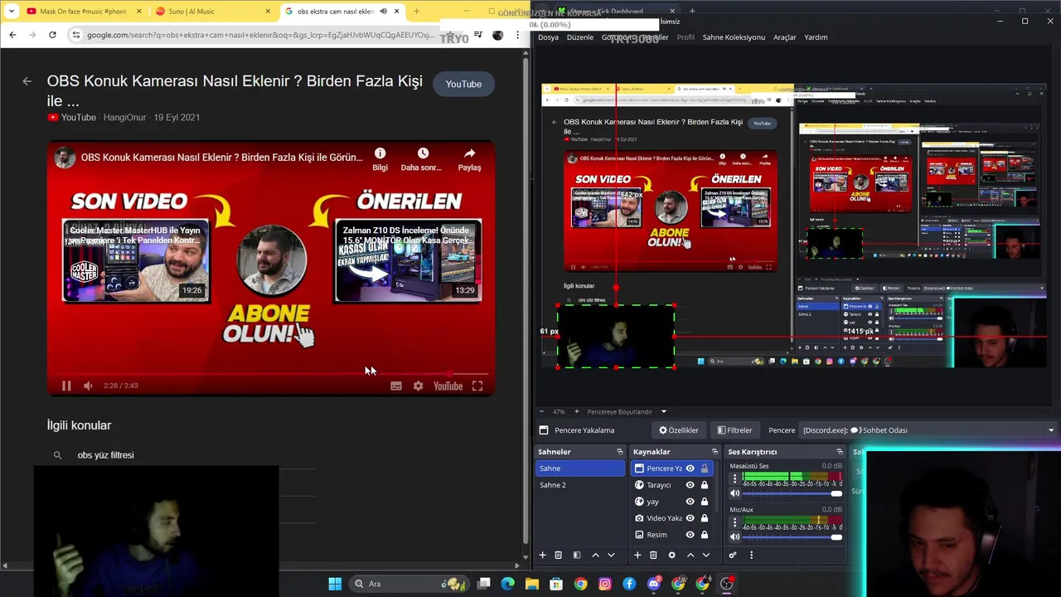Hide the Video Yakalama source with its eye icon
Image resolution: width=1061 pixels, height=597 pixels.
click(x=690, y=518)
